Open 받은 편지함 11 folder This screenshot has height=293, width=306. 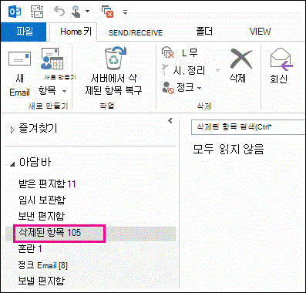click(x=47, y=184)
